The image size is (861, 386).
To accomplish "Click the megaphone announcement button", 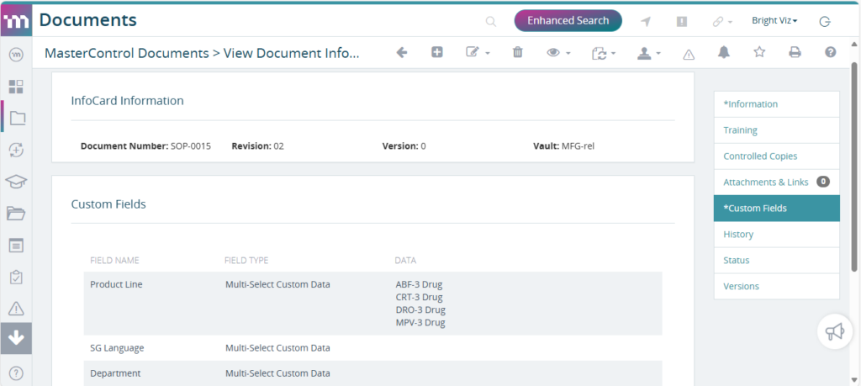I will click(834, 331).
